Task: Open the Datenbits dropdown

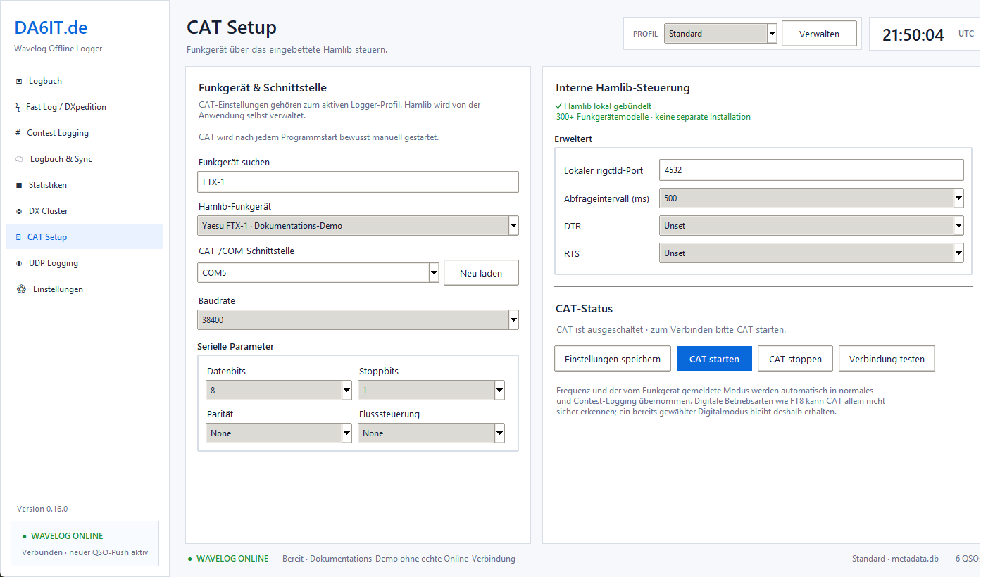Action: pos(279,390)
